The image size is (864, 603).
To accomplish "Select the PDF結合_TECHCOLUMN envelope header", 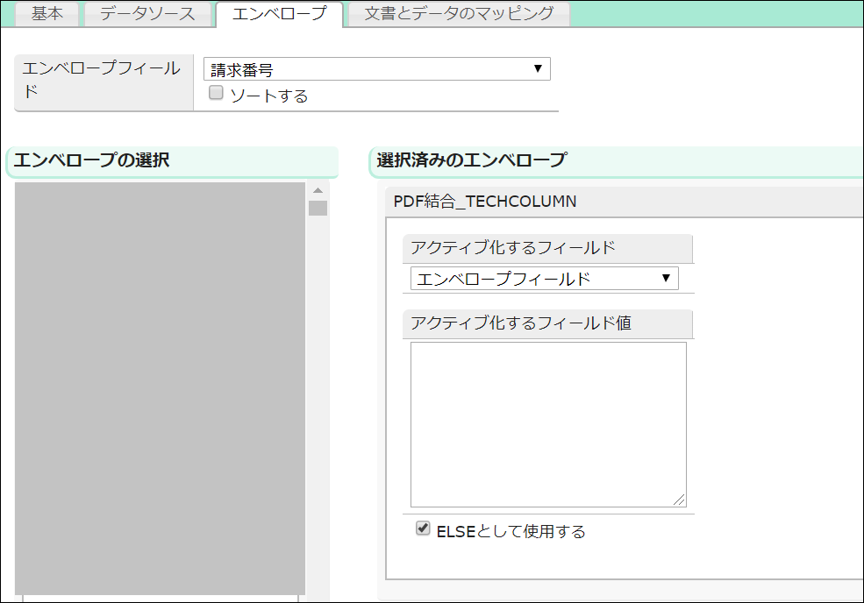I will pos(485,202).
